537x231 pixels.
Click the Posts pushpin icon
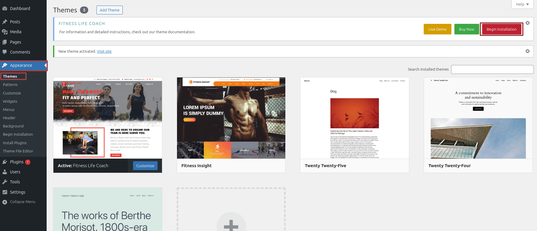5,22
